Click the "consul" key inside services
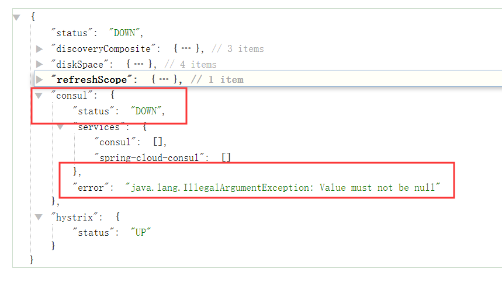 tap(115, 142)
